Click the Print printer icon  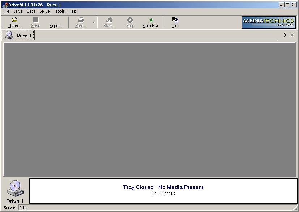[x=81, y=20]
